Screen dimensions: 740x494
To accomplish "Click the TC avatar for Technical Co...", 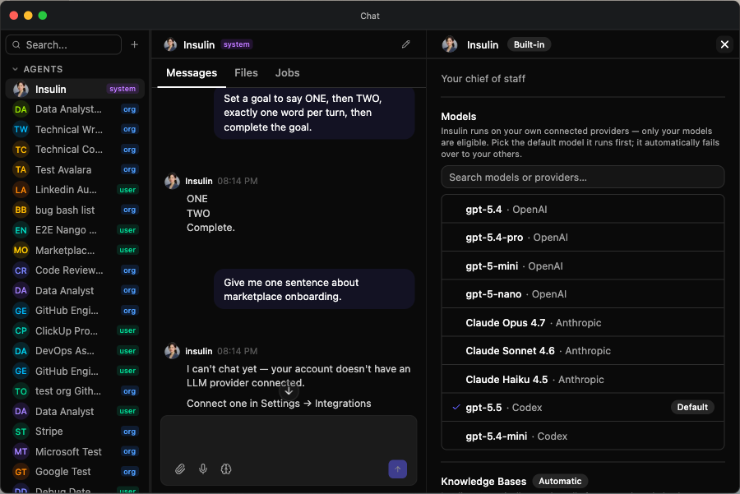I will click(21, 150).
